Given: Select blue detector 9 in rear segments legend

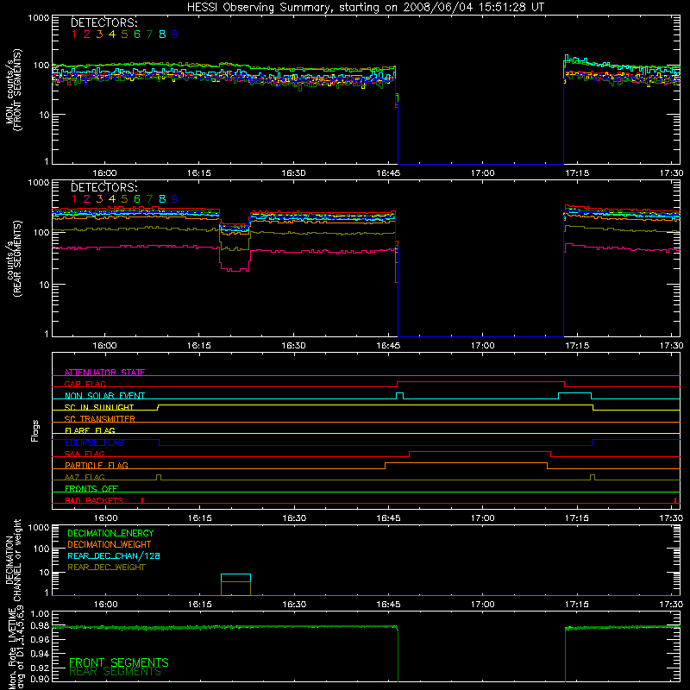Looking at the screenshot, I should pyautogui.click(x=175, y=199).
